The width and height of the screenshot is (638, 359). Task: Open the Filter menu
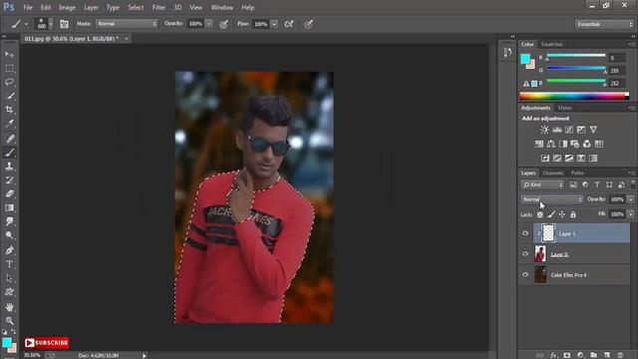coord(159,7)
